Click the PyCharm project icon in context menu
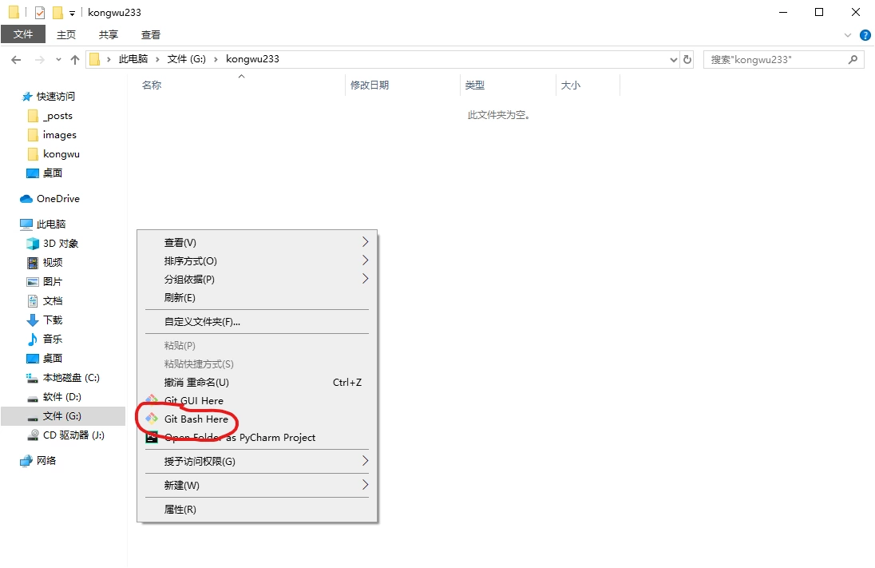Screen dimensions: 875x568 point(151,437)
